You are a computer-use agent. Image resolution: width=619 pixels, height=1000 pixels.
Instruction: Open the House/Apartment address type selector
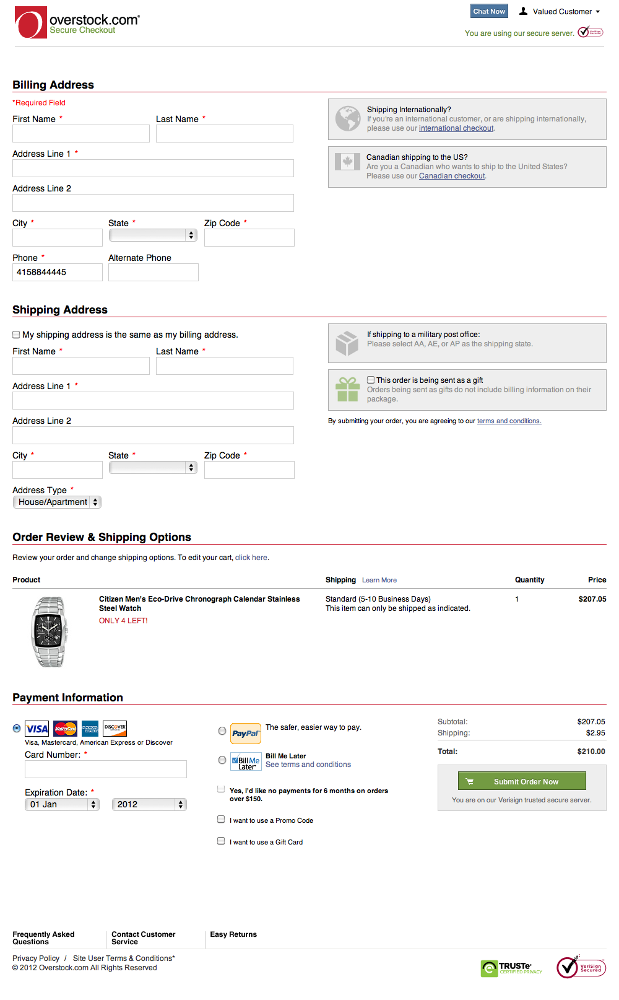click(57, 502)
